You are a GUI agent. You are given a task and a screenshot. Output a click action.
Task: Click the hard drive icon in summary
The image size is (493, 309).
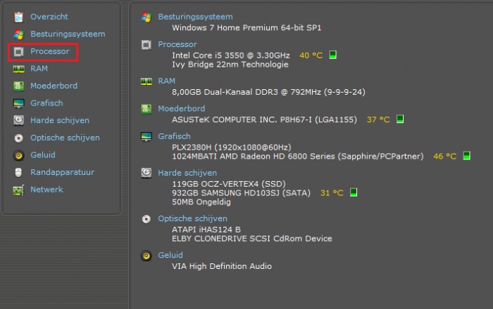(x=146, y=173)
